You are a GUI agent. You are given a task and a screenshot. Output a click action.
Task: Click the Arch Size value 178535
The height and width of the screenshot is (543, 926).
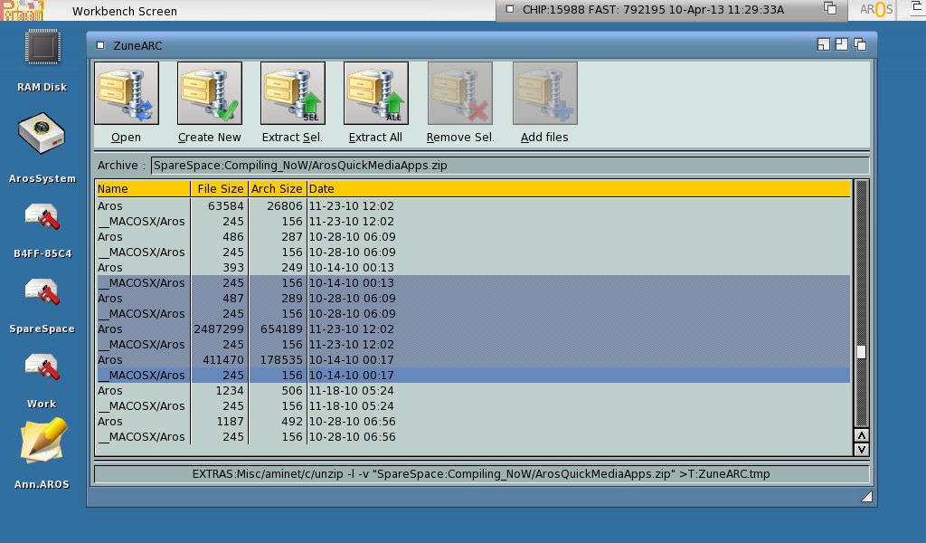pos(281,360)
